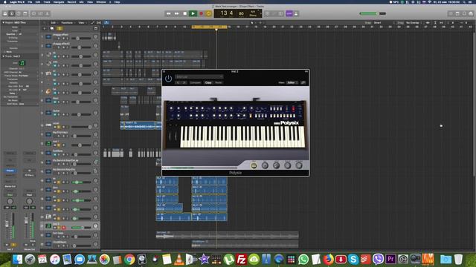
Task: Open the Track menu in menu bar
Action: point(47,1)
